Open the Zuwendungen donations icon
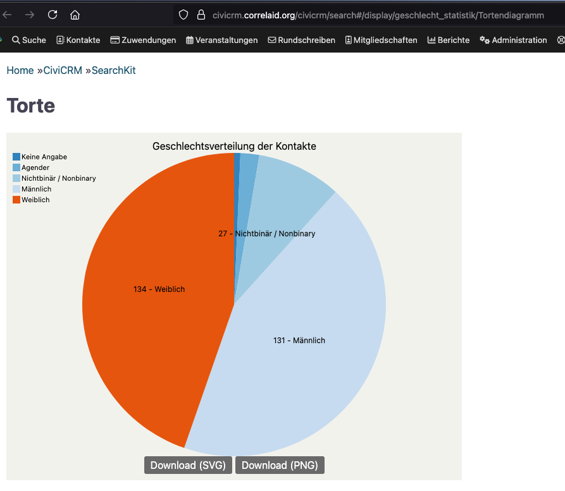The image size is (565, 491). tap(114, 40)
